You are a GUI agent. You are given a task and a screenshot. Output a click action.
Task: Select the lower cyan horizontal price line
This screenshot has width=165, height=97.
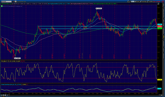coord(99,29)
